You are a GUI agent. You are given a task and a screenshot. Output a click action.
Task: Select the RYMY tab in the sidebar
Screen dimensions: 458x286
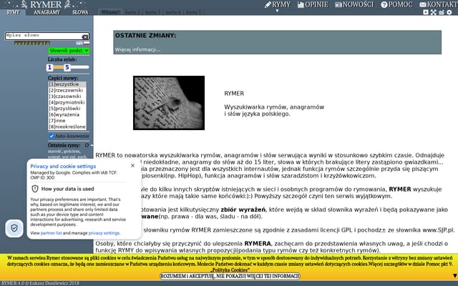tap(13, 12)
